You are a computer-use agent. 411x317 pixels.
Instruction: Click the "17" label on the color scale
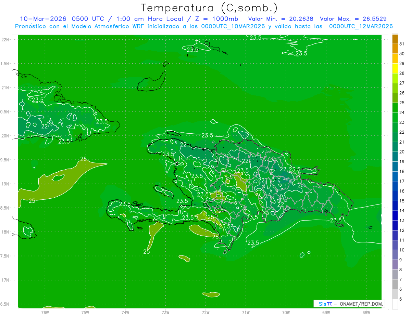402,181
